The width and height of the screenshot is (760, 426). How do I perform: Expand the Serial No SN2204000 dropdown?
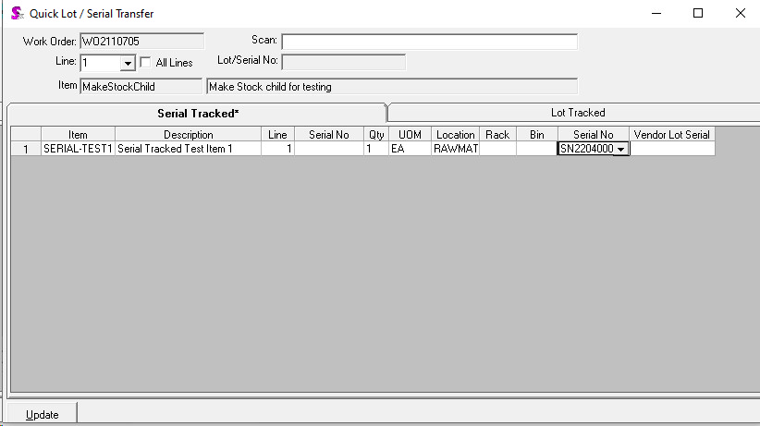coord(620,149)
